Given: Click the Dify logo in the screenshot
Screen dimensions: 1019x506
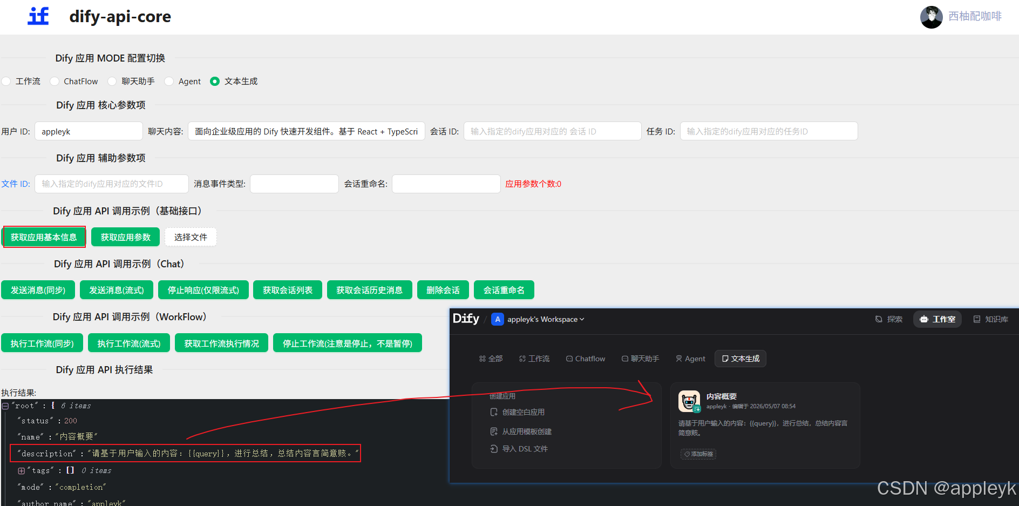Looking at the screenshot, I should 466,319.
